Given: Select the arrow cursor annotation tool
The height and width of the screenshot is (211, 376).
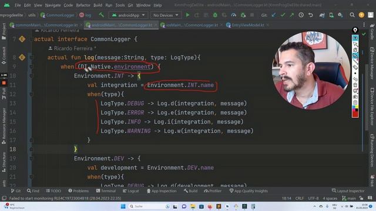Looking at the screenshot, I should pos(355,44).
